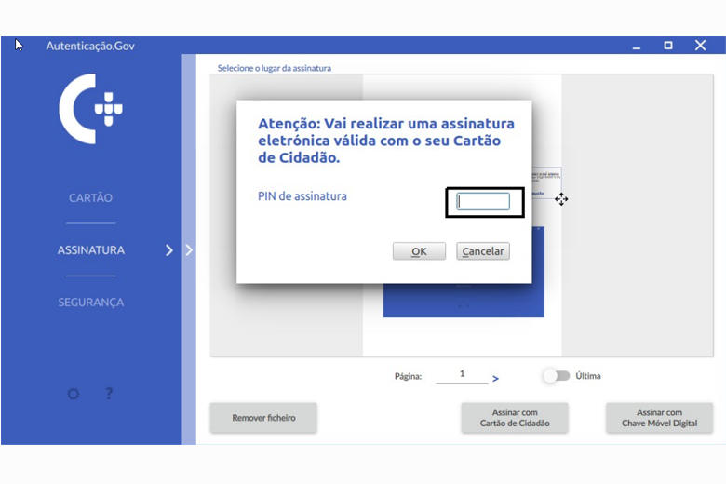Click the signature move handle on the page
The image size is (726, 484).
tap(561, 199)
